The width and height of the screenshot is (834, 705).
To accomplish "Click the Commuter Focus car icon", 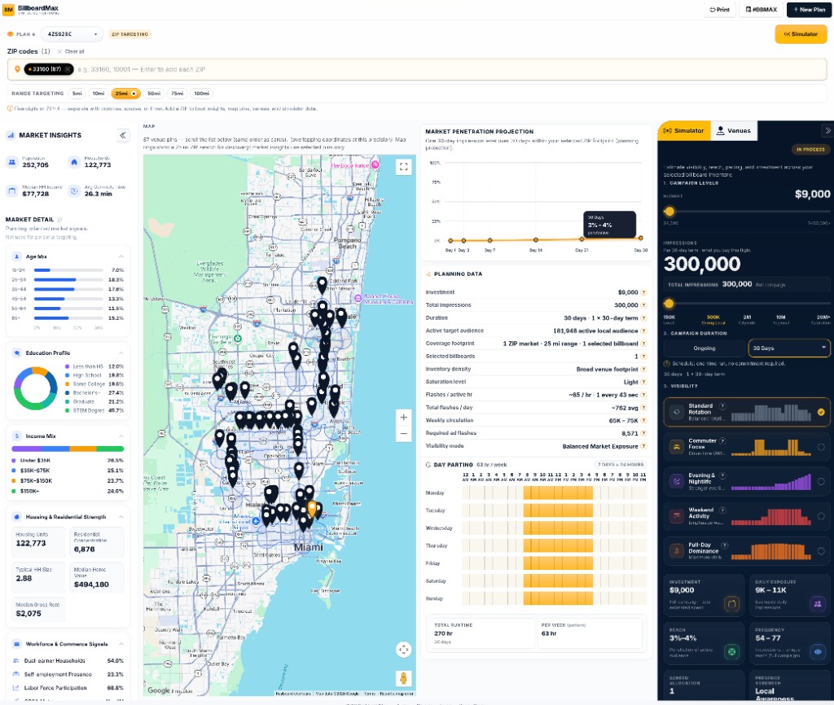I will click(x=677, y=447).
